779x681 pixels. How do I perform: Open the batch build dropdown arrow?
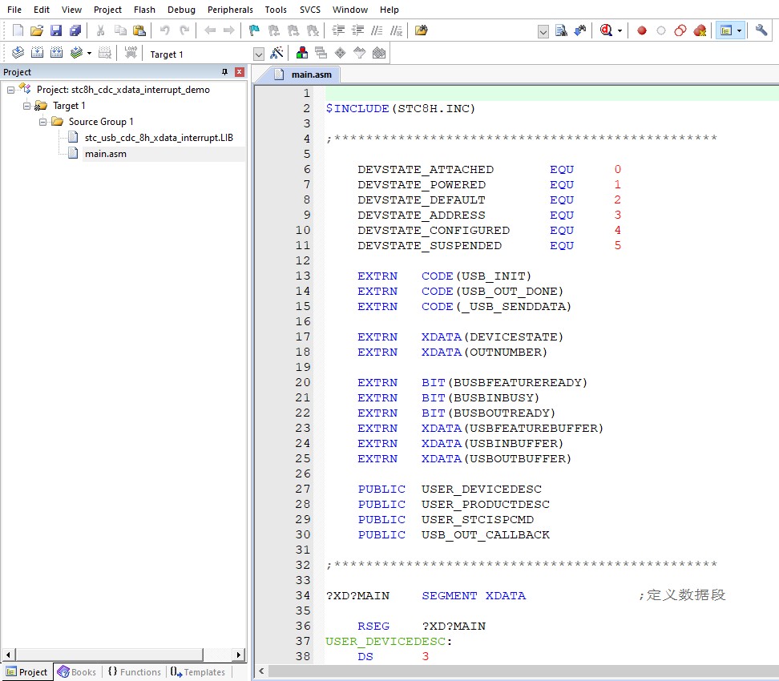coord(90,53)
